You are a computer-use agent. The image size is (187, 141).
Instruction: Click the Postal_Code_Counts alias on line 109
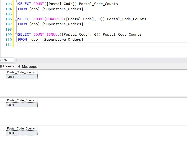pos(122,34)
